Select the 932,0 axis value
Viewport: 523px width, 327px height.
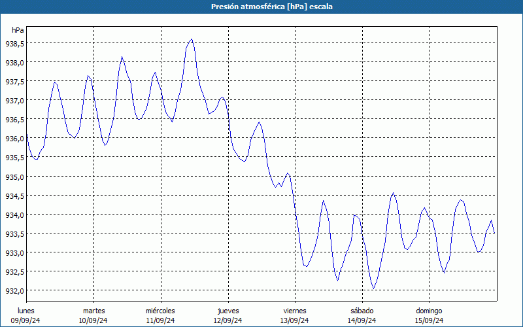pyautogui.click(x=14, y=290)
